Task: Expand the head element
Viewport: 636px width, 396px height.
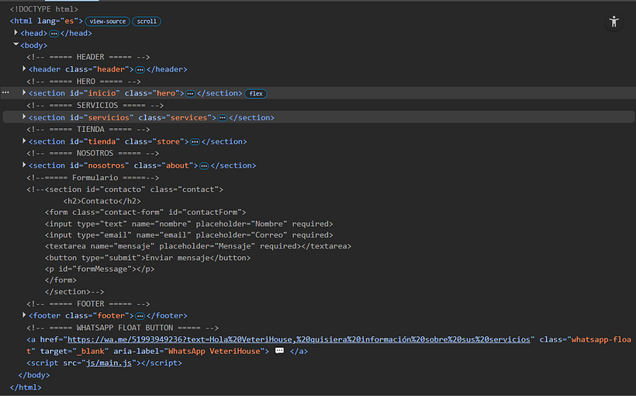Action: pos(16,33)
